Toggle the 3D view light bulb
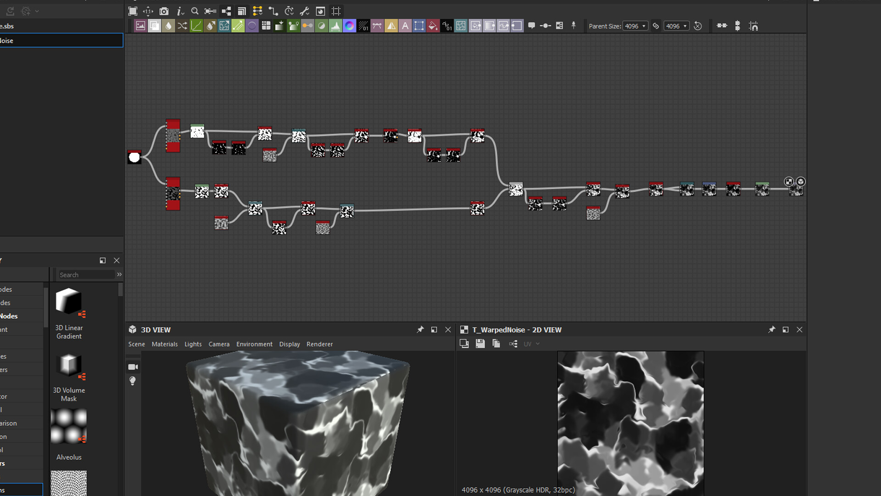This screenshot has width=881, height=496. pos(133,381)
